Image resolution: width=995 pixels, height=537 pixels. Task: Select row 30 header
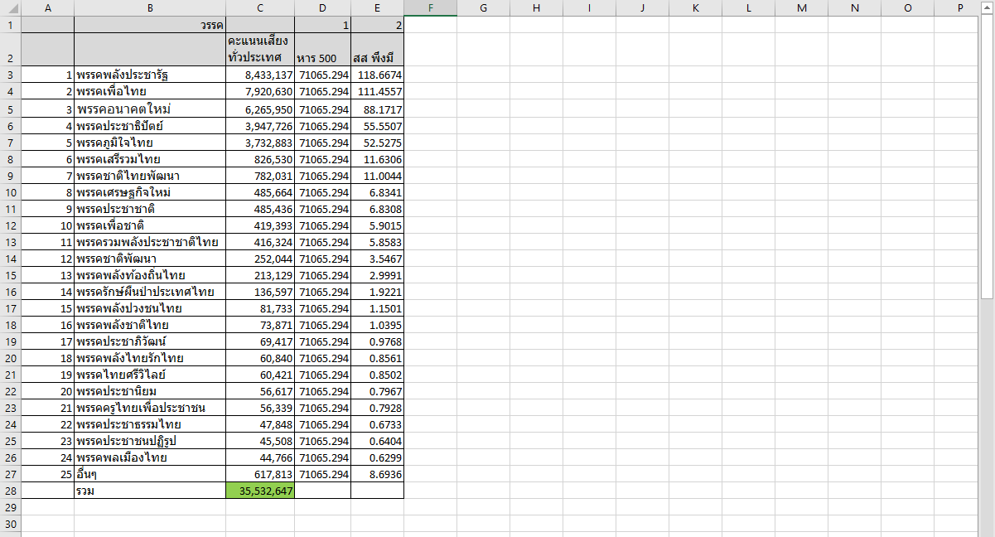pyautogui.click(x=10, y=524)
